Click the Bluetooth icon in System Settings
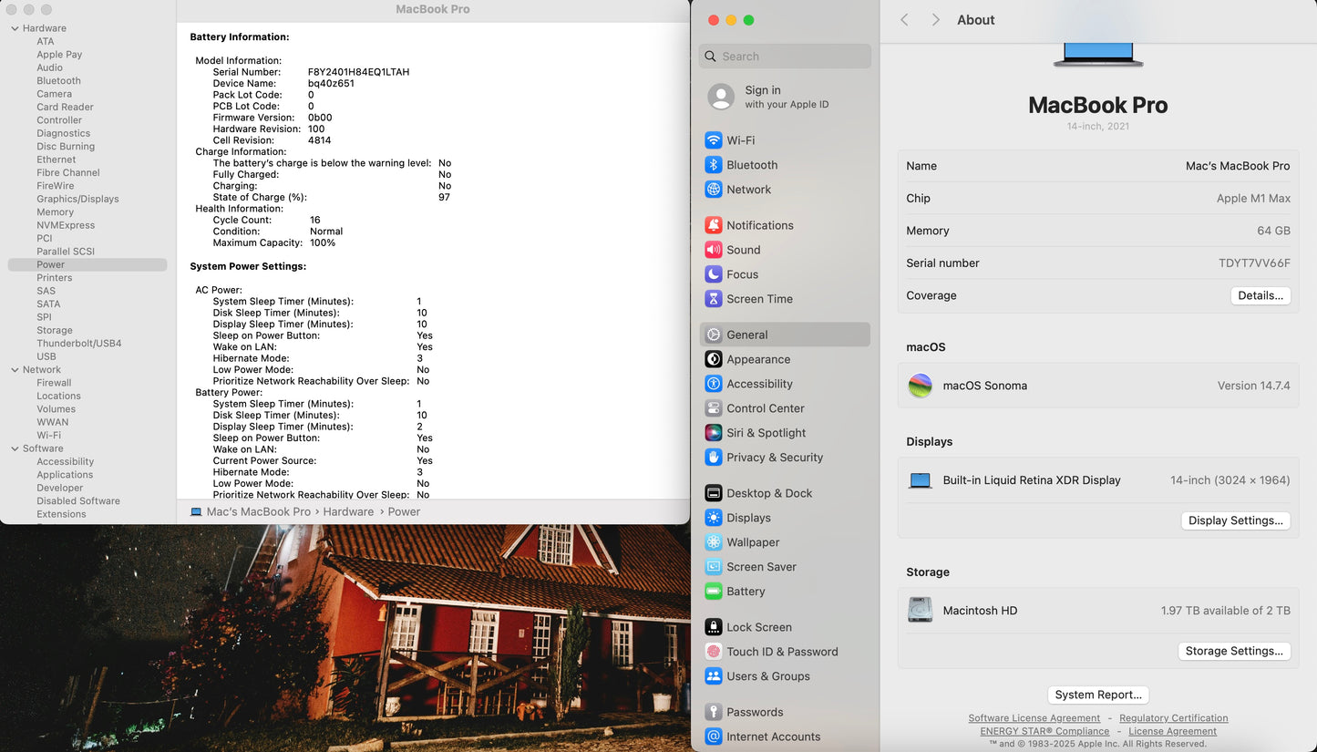 714,165
